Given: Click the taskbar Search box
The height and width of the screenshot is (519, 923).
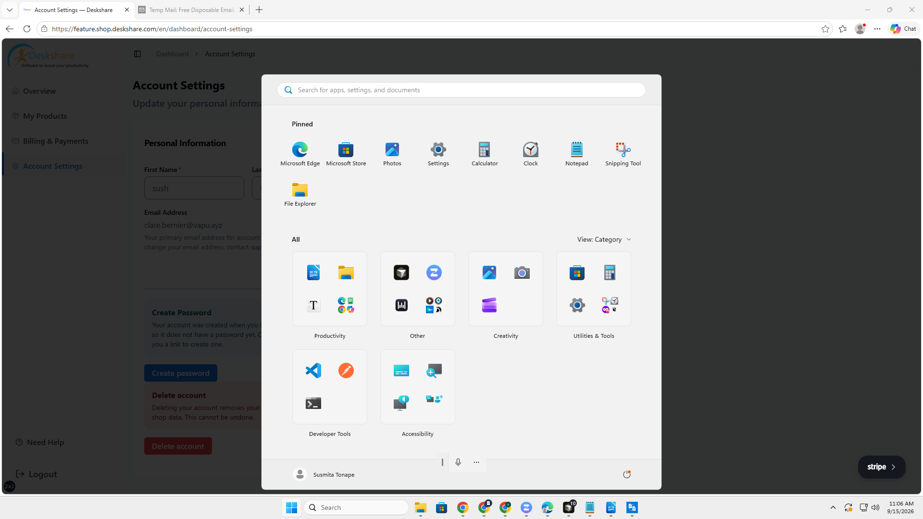Looking at the screenshot, I should (x=356, y=507).
